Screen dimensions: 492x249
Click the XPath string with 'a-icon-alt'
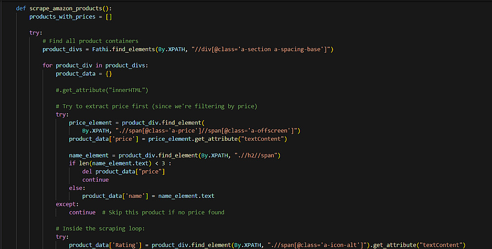point(317,245)
